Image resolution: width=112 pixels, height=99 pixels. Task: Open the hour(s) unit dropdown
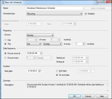tap(45, 58)
